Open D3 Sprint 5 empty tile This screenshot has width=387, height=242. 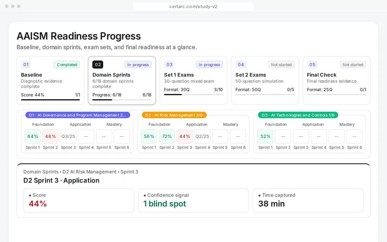(336, 136)
